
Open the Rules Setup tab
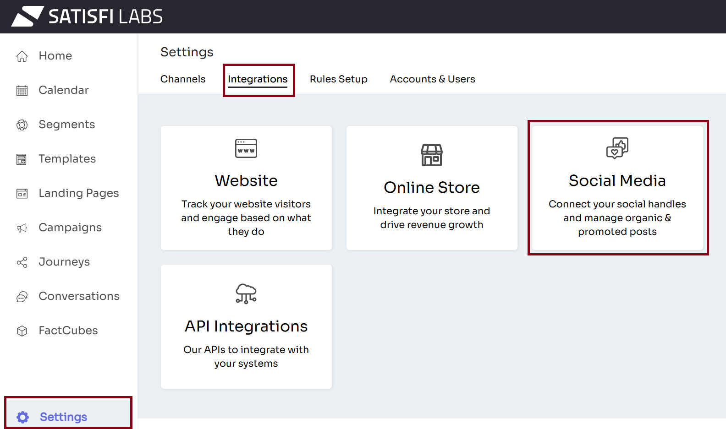coord(338,79)
